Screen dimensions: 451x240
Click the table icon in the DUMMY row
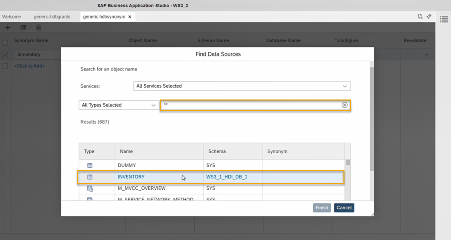pos(90,165)
